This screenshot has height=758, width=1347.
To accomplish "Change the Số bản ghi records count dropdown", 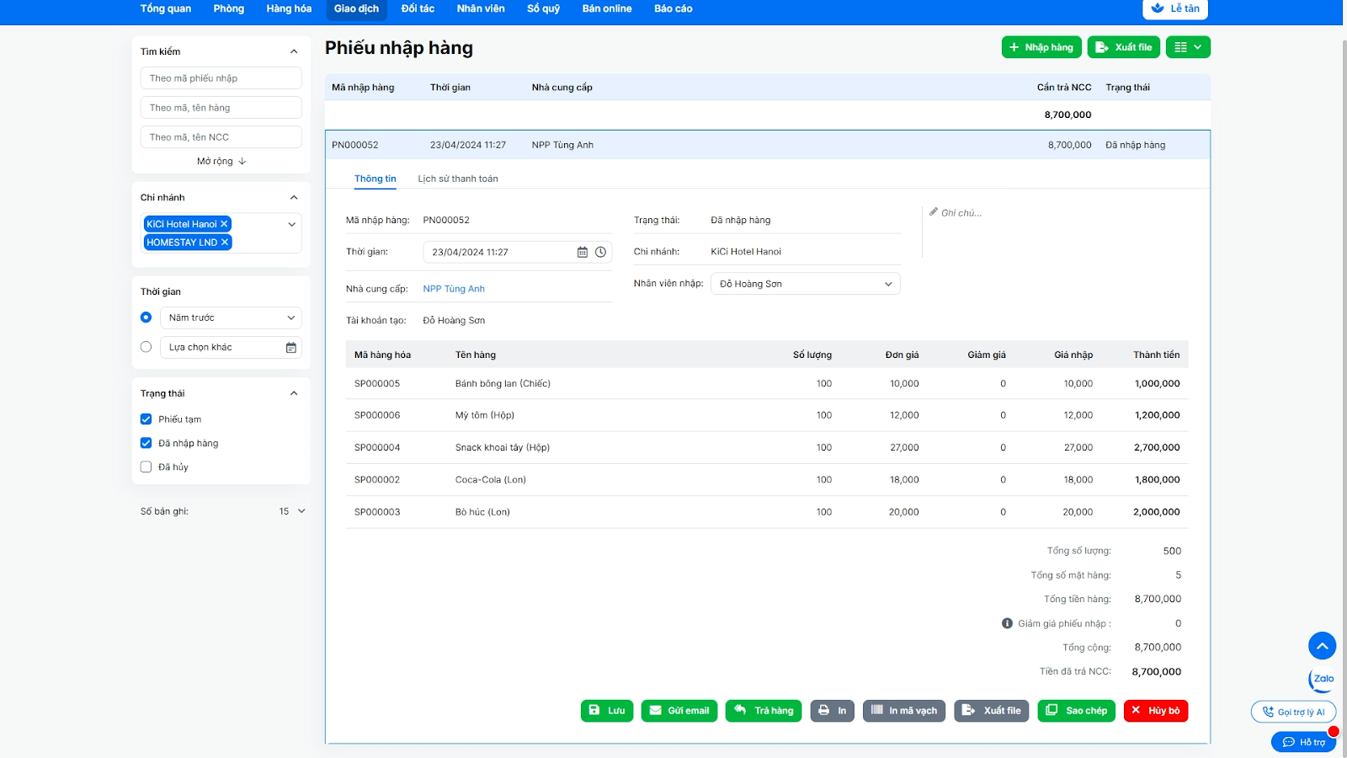I will pos(292,511).
